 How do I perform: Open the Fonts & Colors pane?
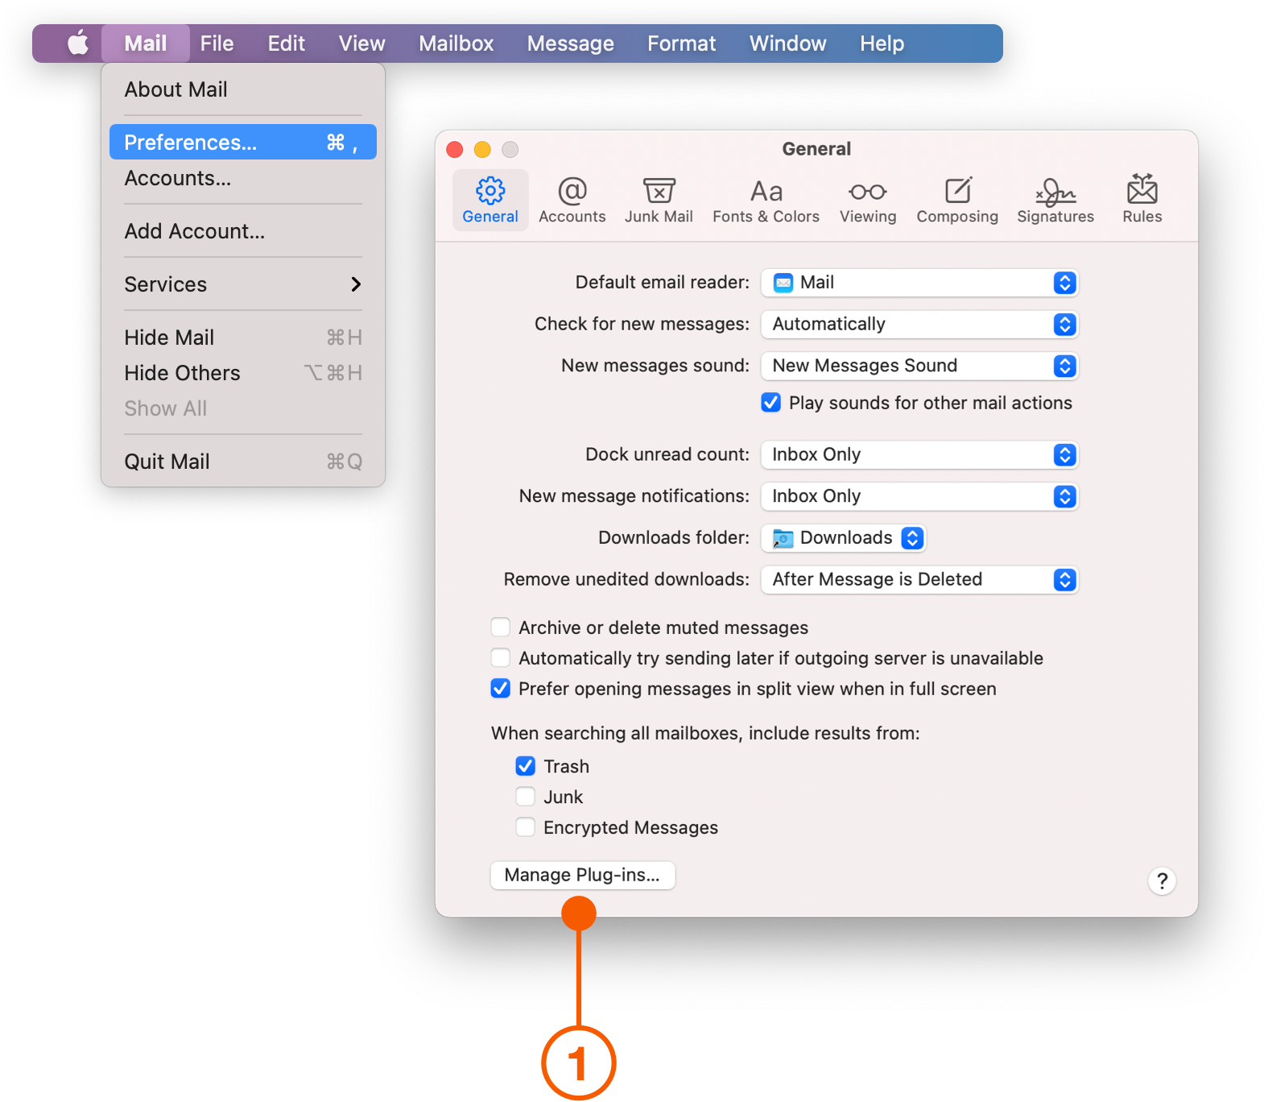(x=766, y=200)
